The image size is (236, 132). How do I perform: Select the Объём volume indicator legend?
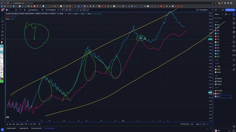coord(8,19)
